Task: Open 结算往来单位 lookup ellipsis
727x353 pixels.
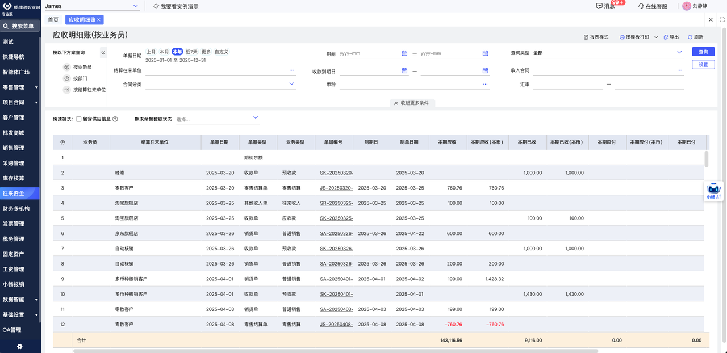Action: (x=292, y=70)
